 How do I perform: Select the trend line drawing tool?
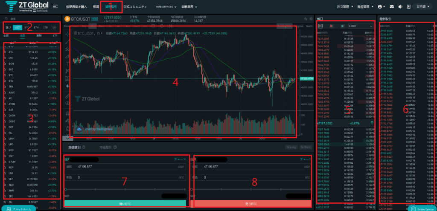pos(67,42)
